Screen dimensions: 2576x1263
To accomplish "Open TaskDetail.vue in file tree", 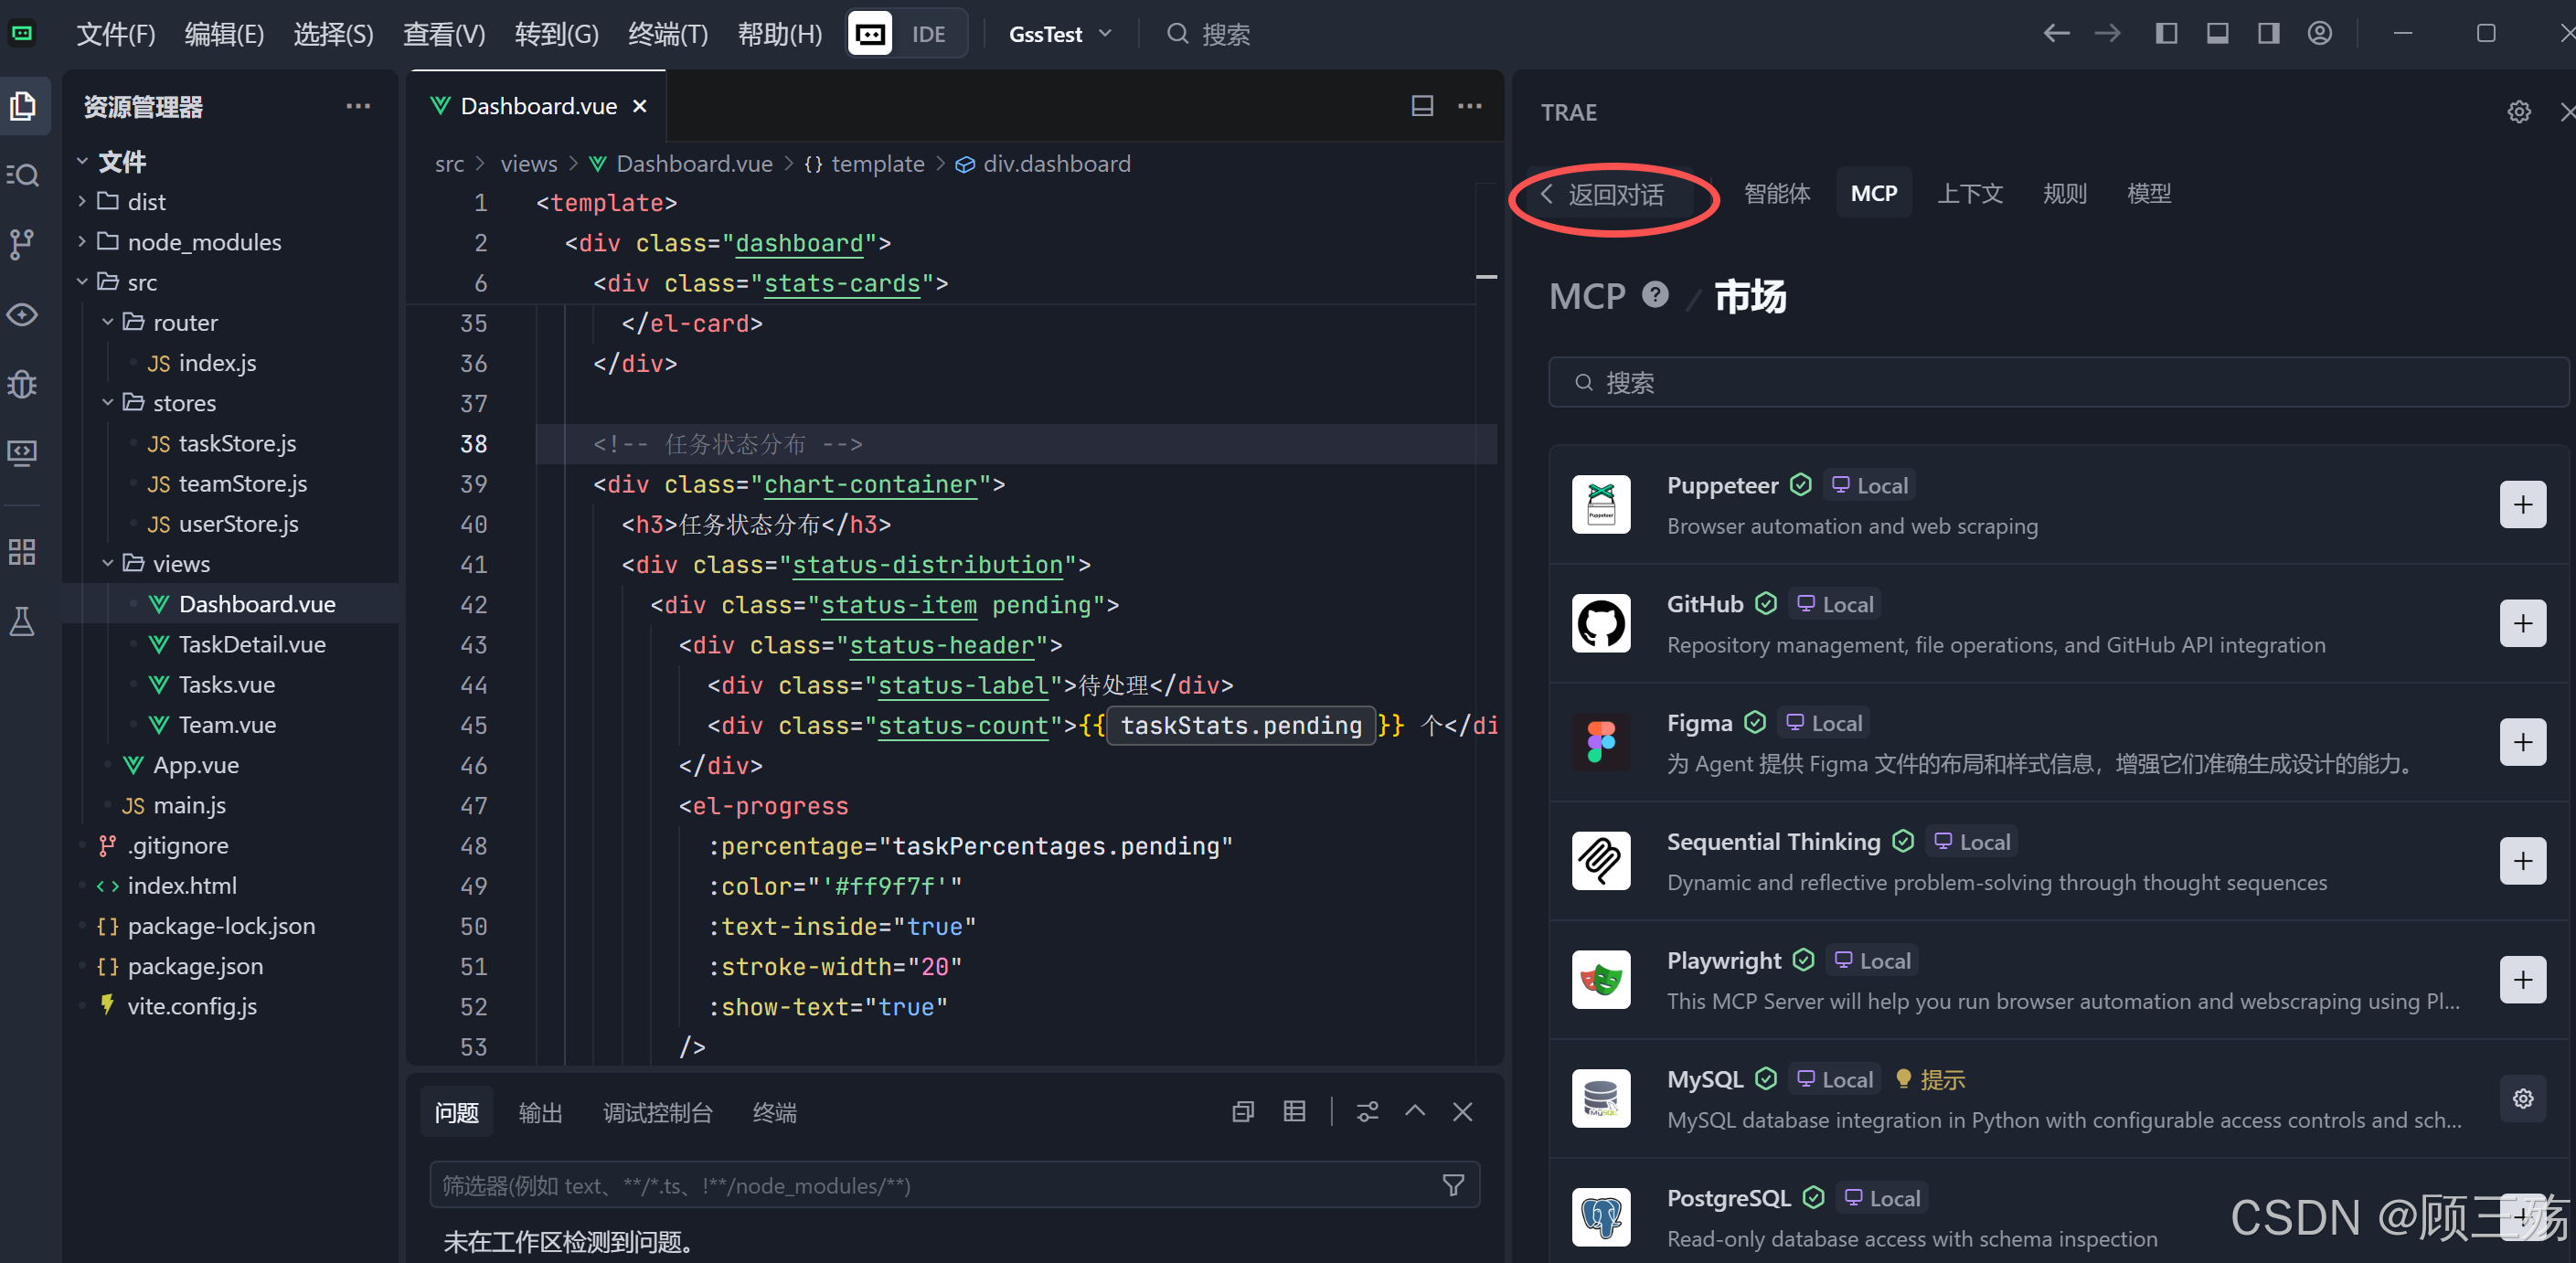I will pyautogui.click(x=252, y=644).
